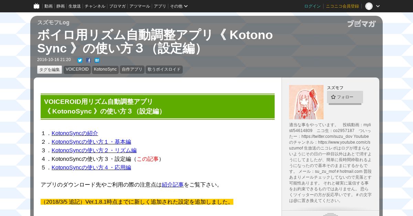Click the ログイン link
This screenshot has height=216, width=413.
point(313,6)
